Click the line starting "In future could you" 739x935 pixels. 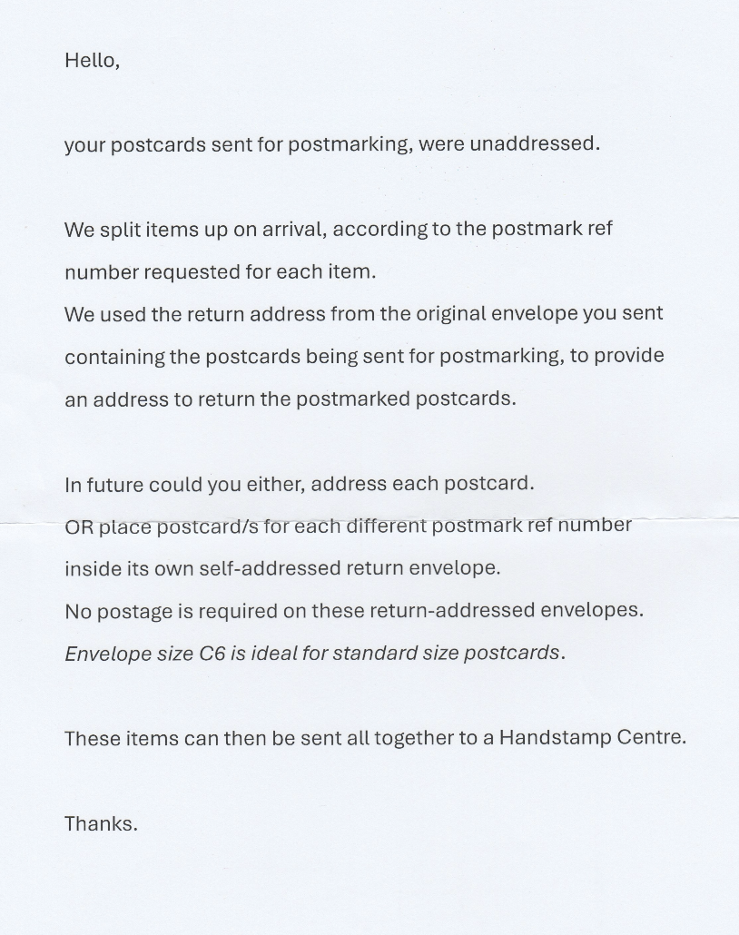click(299, 484)
